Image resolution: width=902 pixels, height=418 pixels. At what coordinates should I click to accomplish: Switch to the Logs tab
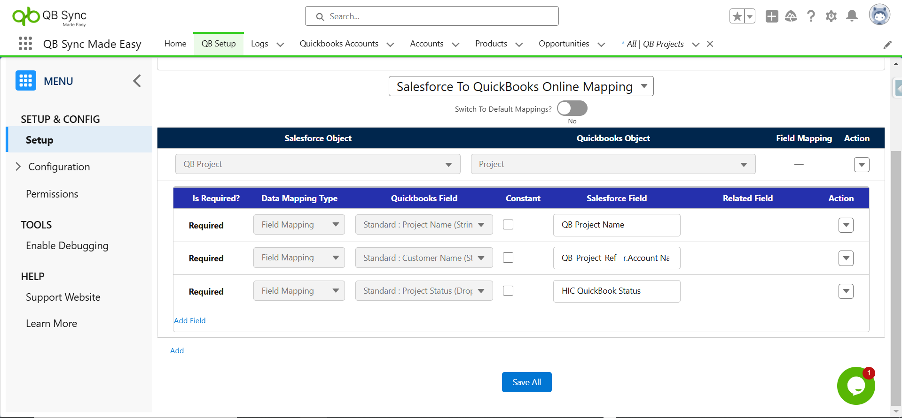coord(259,44)
